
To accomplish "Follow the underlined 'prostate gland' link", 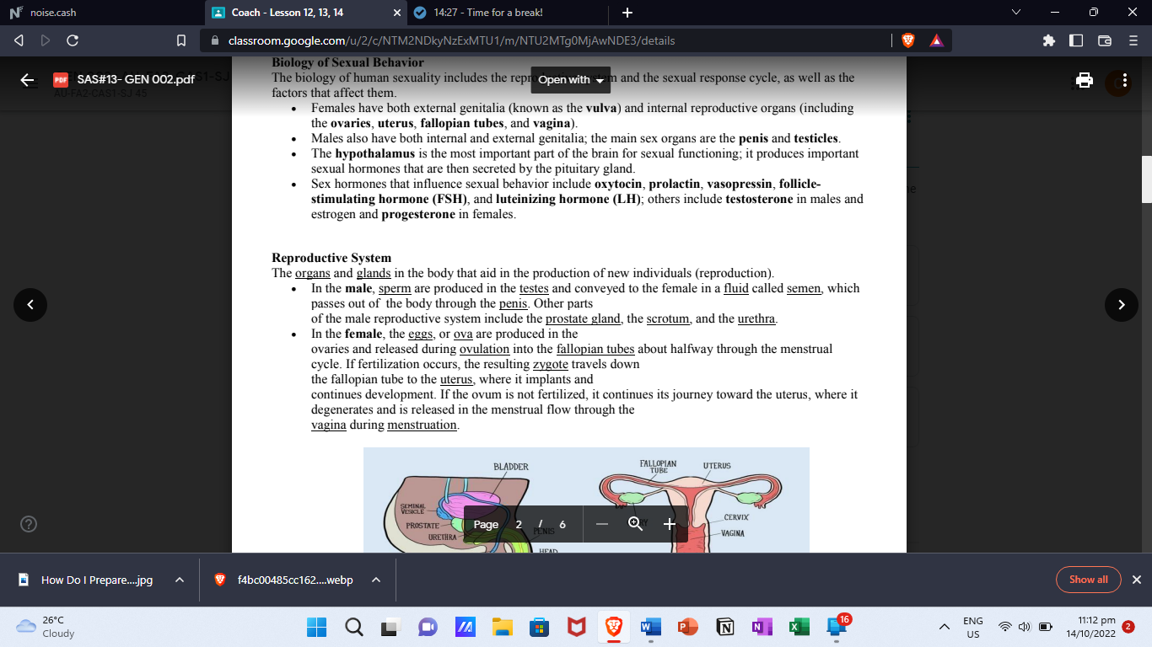I will coord(583,318).
